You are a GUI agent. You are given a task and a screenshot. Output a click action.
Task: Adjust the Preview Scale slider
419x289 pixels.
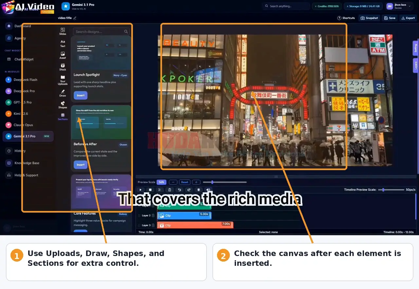coord(225,182)
